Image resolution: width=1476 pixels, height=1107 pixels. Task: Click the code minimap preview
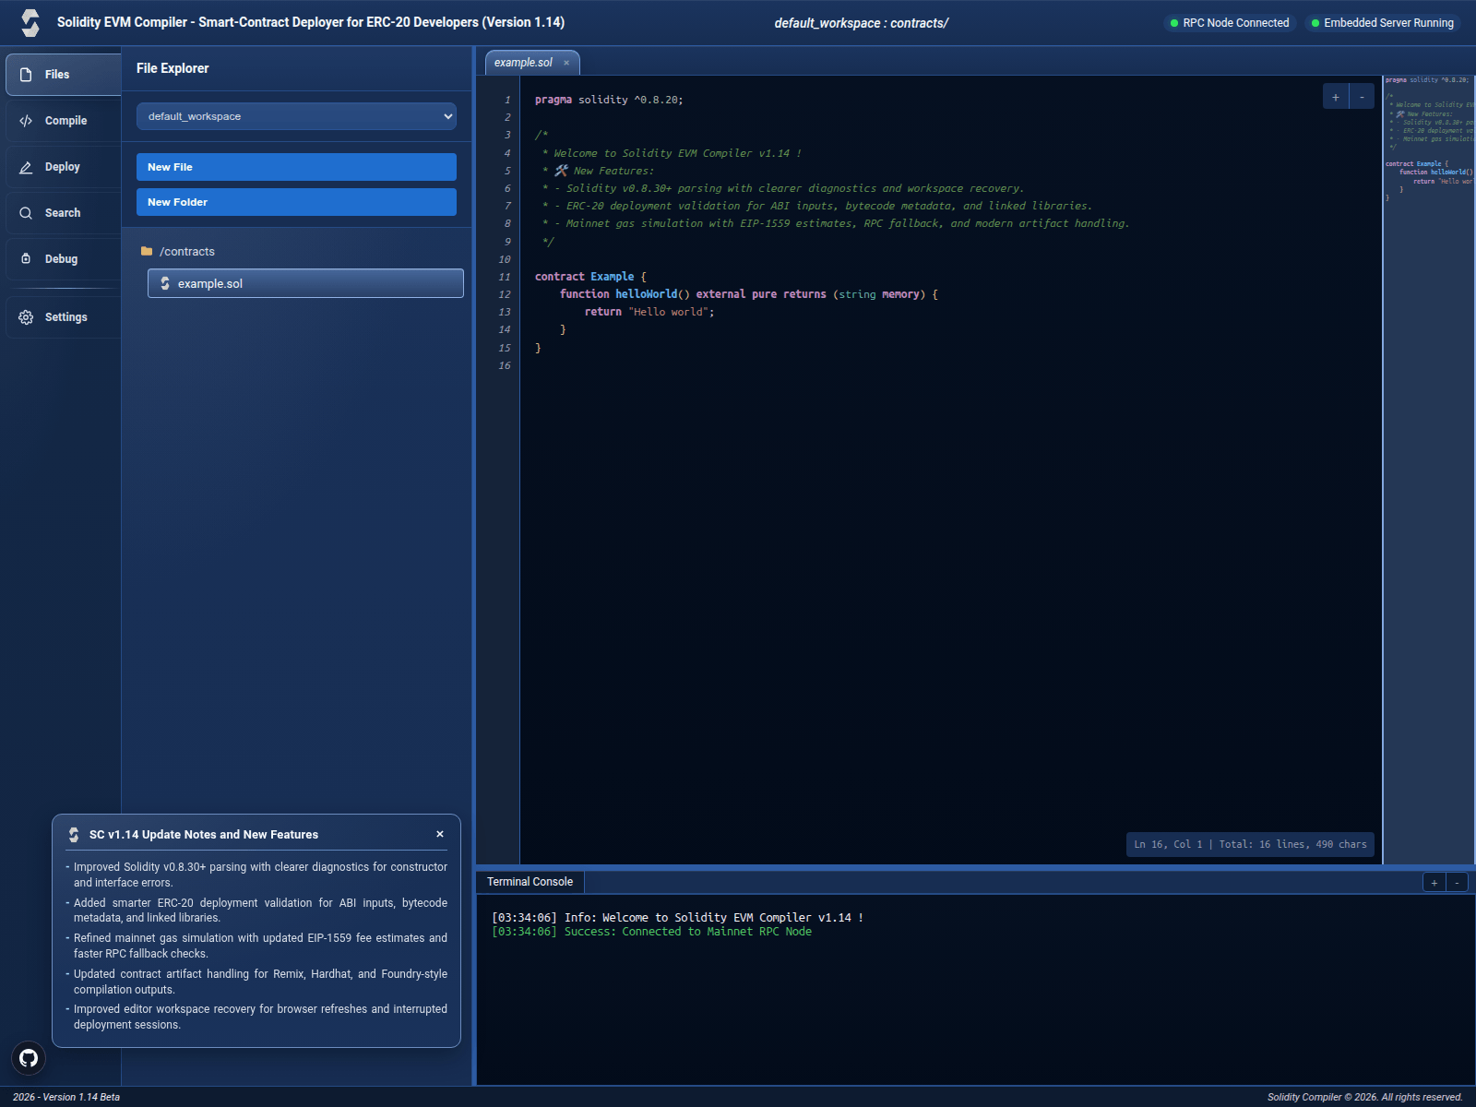(1429, 469)
